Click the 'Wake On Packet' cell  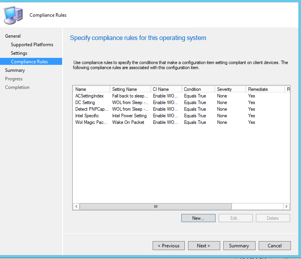(128, 122)
